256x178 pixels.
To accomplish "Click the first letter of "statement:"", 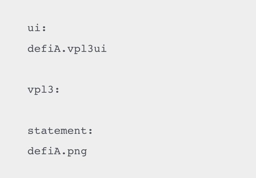I will [x=30, y=131].
